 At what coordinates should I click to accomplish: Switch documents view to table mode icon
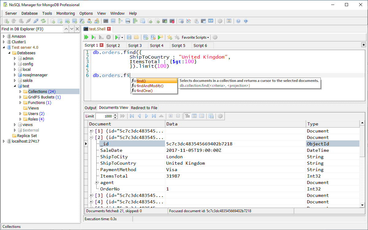coord(194,116)
